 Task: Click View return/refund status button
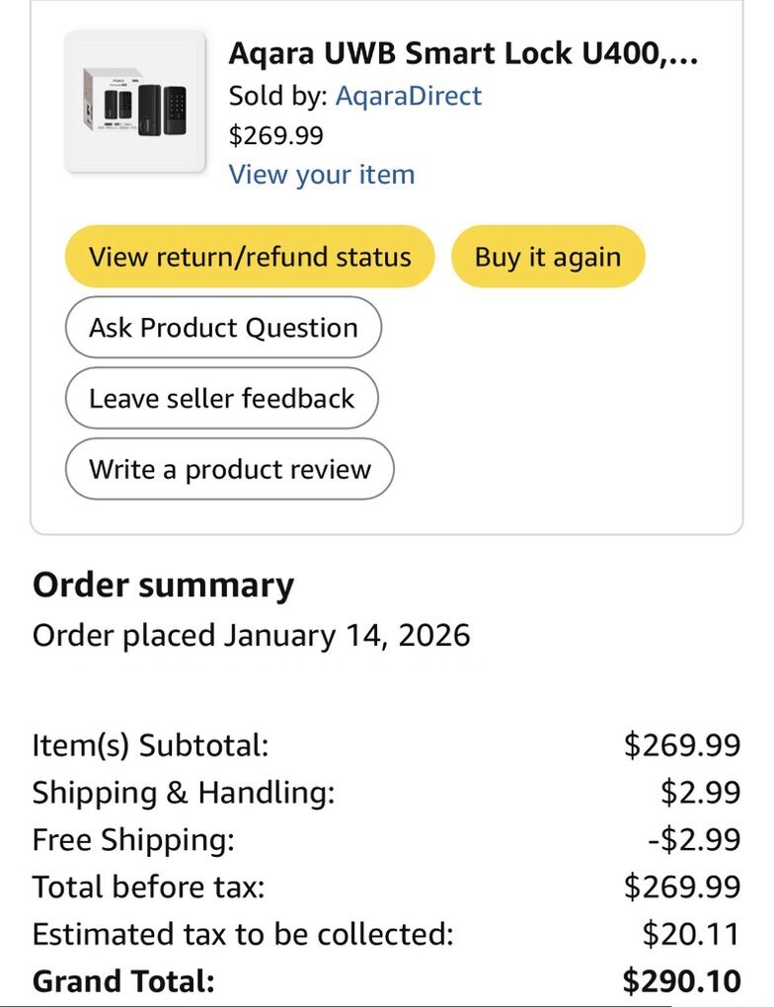[x=250, y=257]
